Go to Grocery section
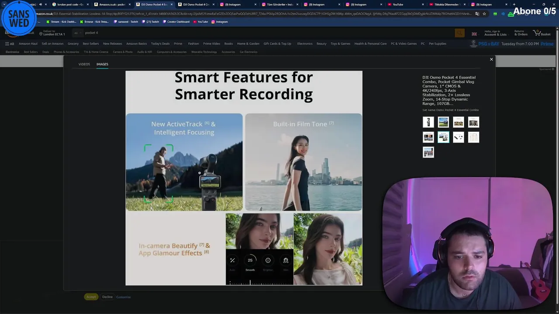The height and width of the screenshot is (314, 559). coord(73,44)
